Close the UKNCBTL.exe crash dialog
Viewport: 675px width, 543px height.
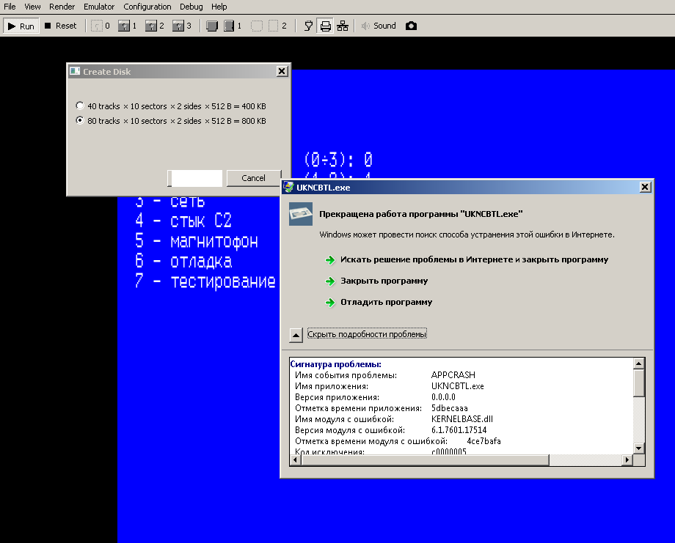pyautogui.click(x=644, y=187)
